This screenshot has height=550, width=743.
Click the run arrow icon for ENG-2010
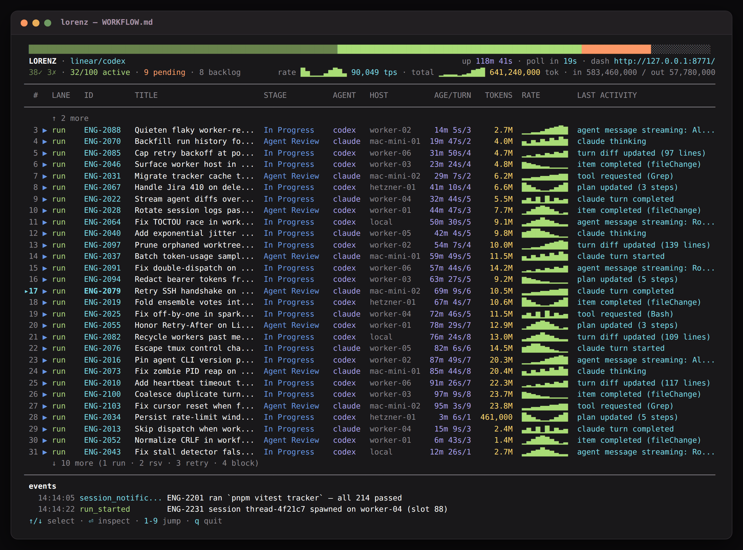(45, 383)
